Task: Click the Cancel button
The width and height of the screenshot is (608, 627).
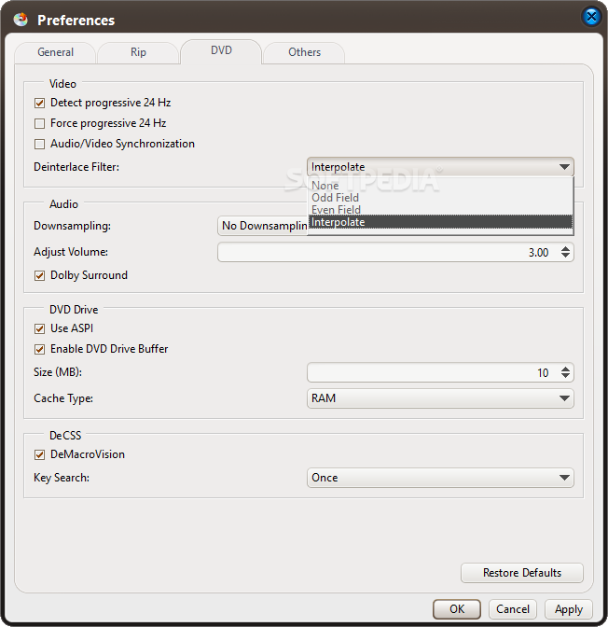Action: (513, 609)
